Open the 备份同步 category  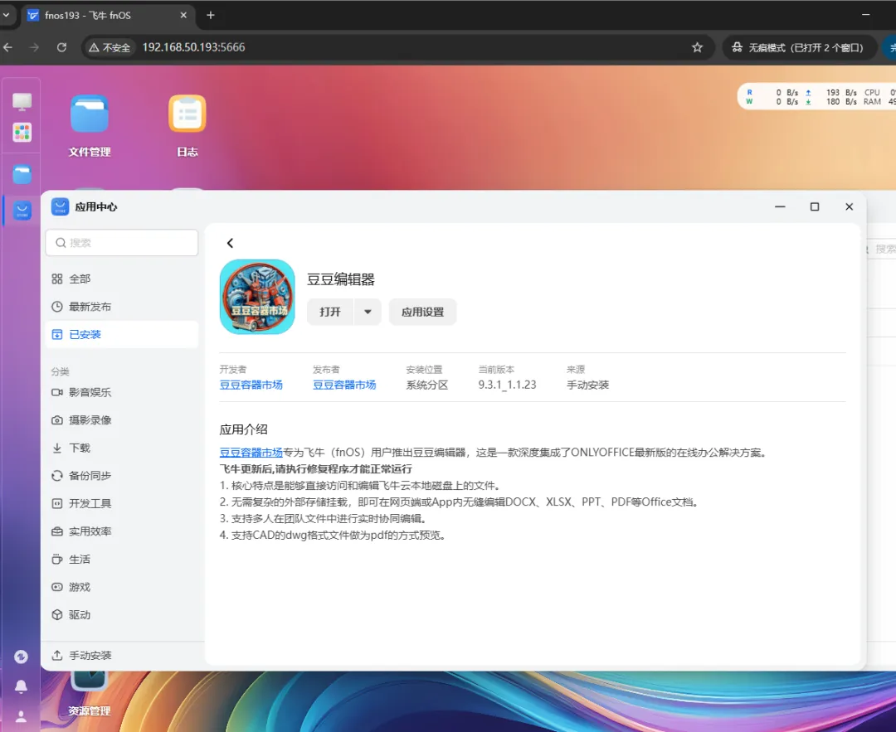click(x=122, y=476)
